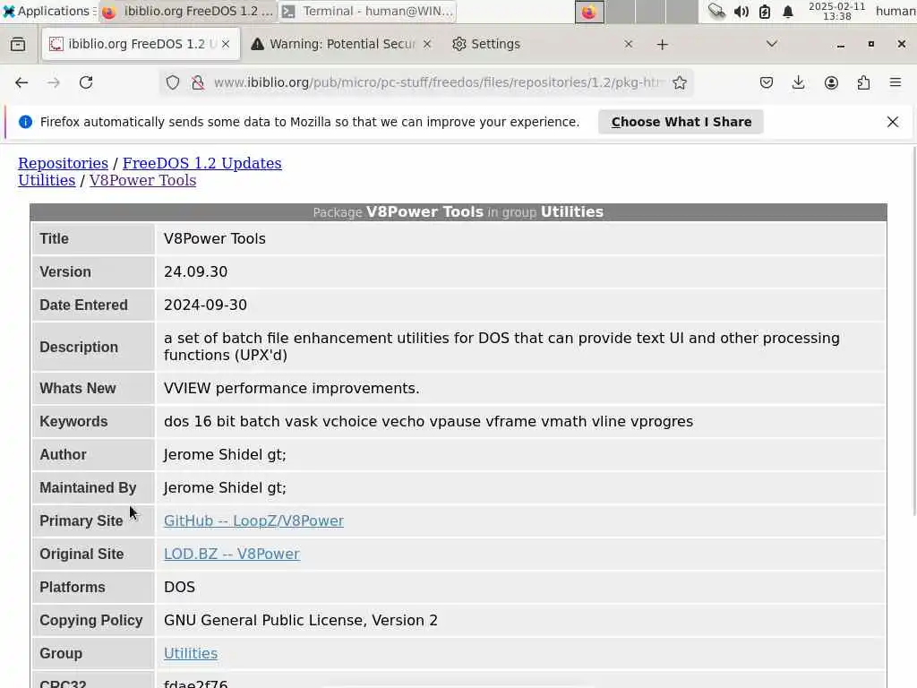Click the address bar URL field
Screen dimensions: 917x688
tap(437, 82)
